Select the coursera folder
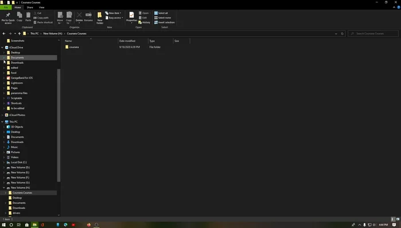 click(74, 47)
